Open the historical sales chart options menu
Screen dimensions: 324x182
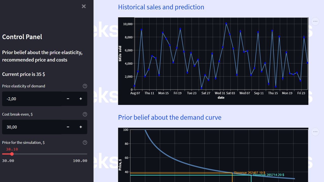tap(315, 21)
